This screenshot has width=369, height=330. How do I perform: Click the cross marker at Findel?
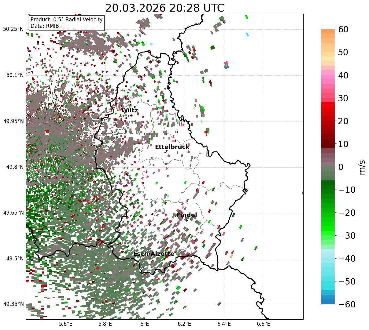point(186,220)
